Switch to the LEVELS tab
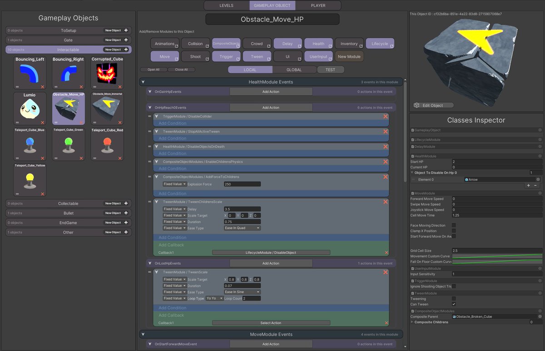This screenshot has width=545, height=351. (226, 5)
